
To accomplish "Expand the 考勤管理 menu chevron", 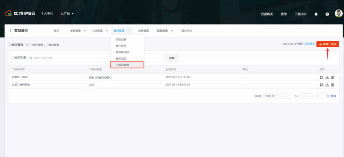I will coord(85,31).
